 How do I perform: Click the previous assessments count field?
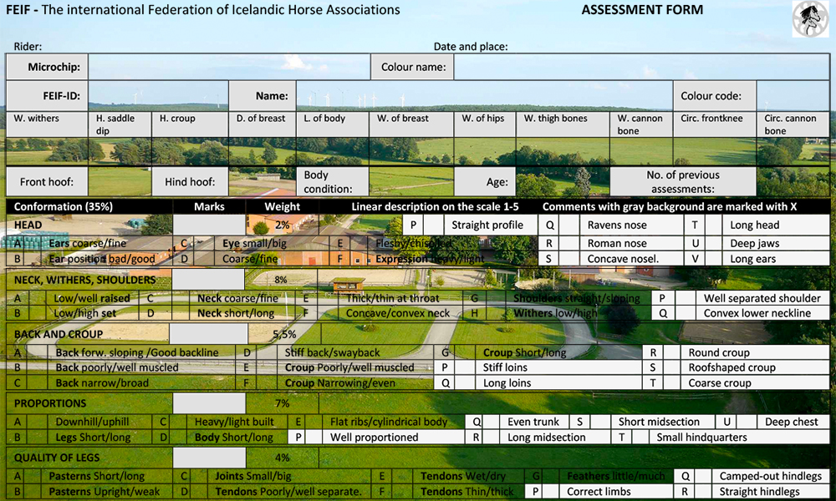(793, 181)
